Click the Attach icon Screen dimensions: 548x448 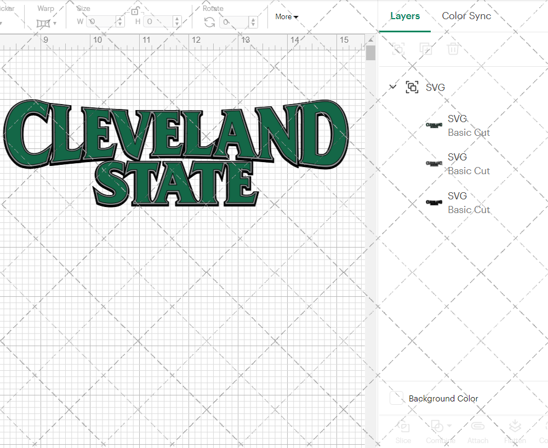click(478, 431)
